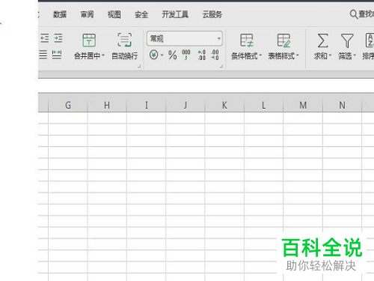Click the first cell under column H
Image resolution: width=374 pixels, height=281 pixels.
click(x=107, y=118)
